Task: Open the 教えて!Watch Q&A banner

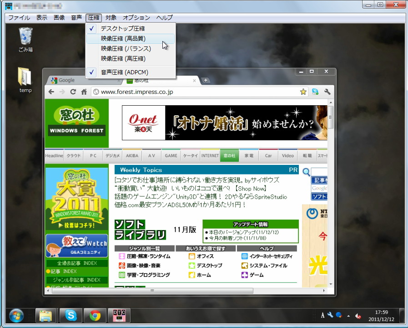Action: click(x=77, y=246)
